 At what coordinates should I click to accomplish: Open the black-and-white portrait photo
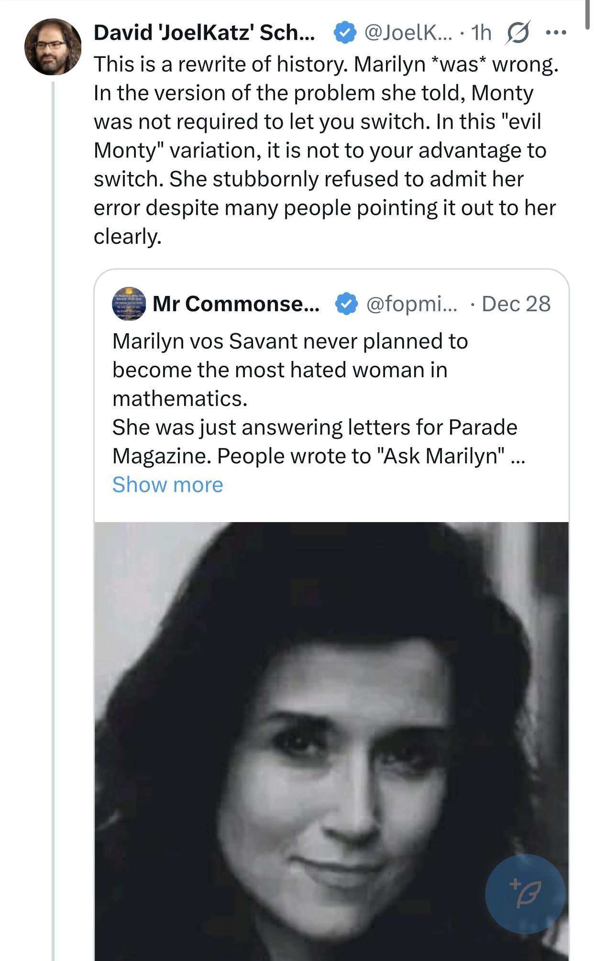click(331, 741)
